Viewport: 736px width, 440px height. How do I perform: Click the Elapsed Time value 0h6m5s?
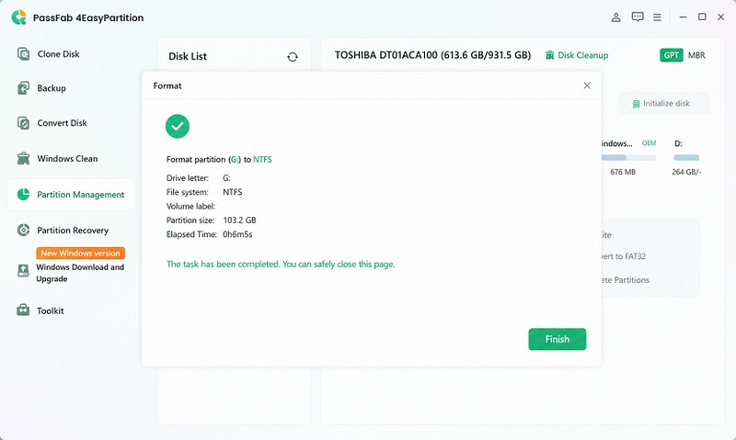pyautogui.click(x=237, y=234)
